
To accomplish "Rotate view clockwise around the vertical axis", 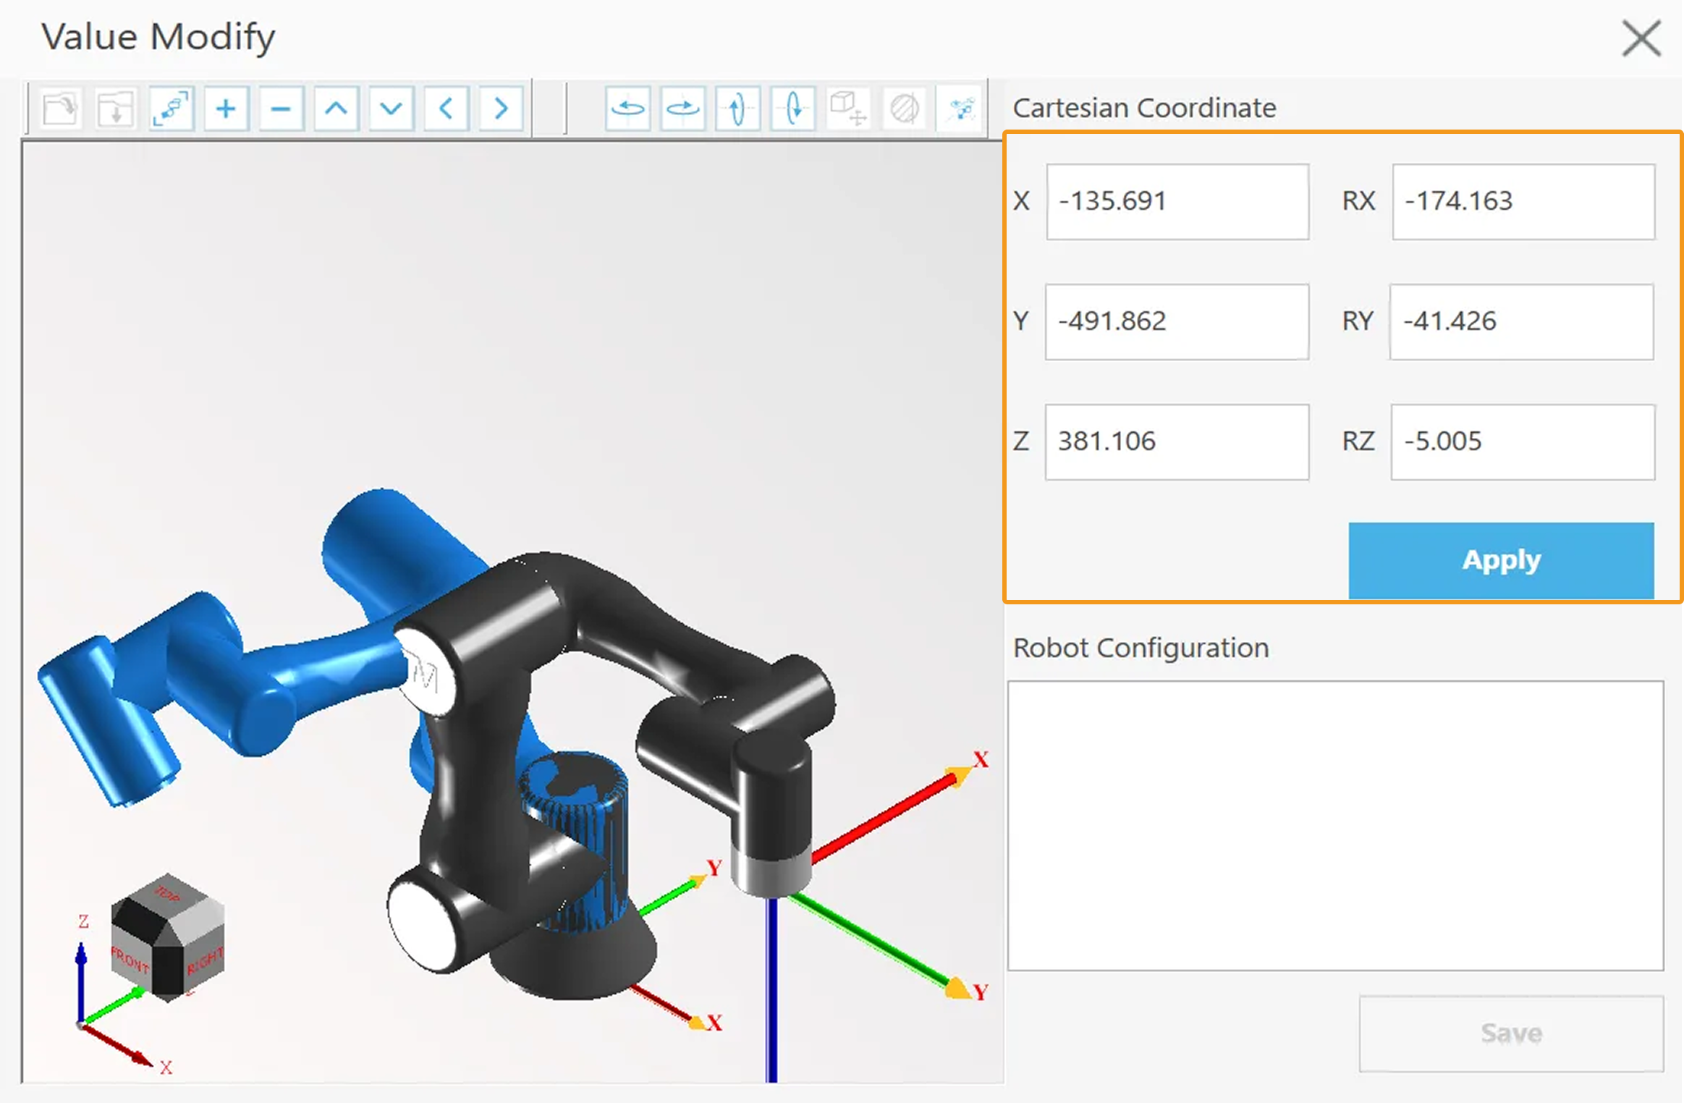I will (x=682, y=109).
